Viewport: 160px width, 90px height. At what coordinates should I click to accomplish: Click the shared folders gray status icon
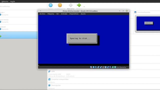pos(103,67)
